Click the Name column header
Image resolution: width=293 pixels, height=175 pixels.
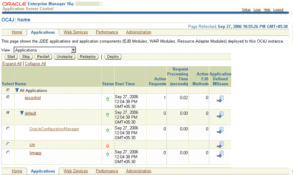tap(20, 84)
